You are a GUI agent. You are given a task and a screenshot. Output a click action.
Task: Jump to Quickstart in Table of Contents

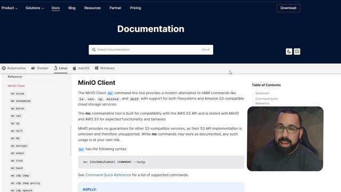262,93
